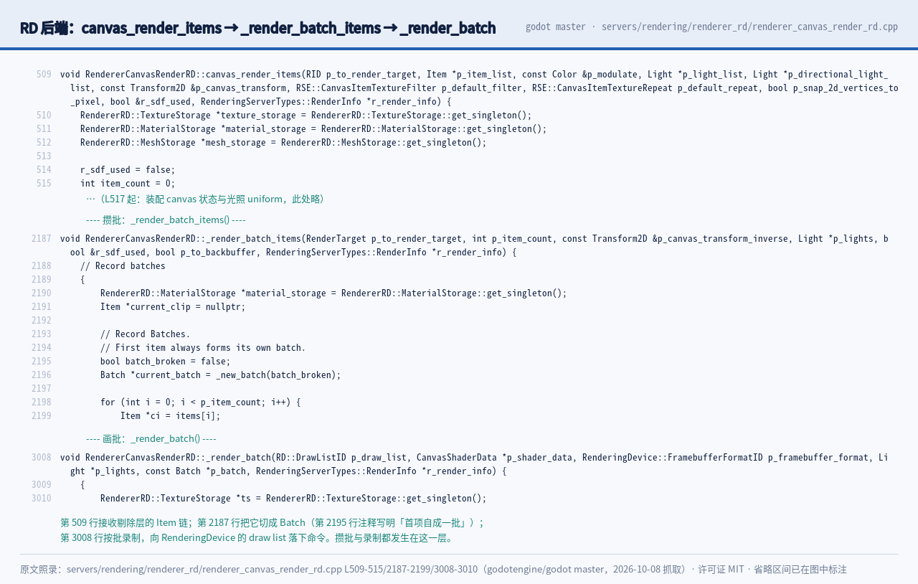Click the "*texture_storage" declaration on line 510
The height and width of the screenshot is (584, 918).
pos(306,116)
